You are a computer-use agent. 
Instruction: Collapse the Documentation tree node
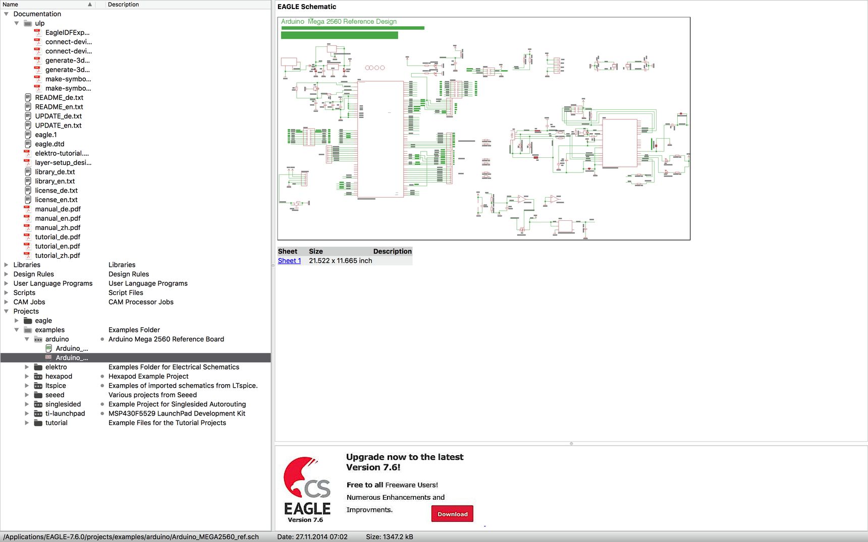click(6, 14)
